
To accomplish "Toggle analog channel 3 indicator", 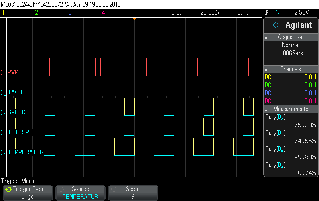I will point(70,13).
